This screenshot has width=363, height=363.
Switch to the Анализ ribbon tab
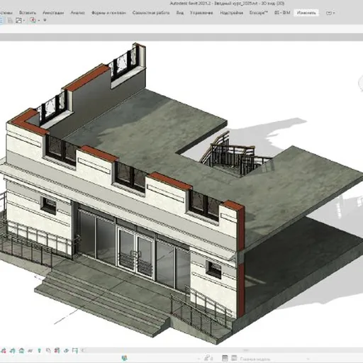[78, 13]
